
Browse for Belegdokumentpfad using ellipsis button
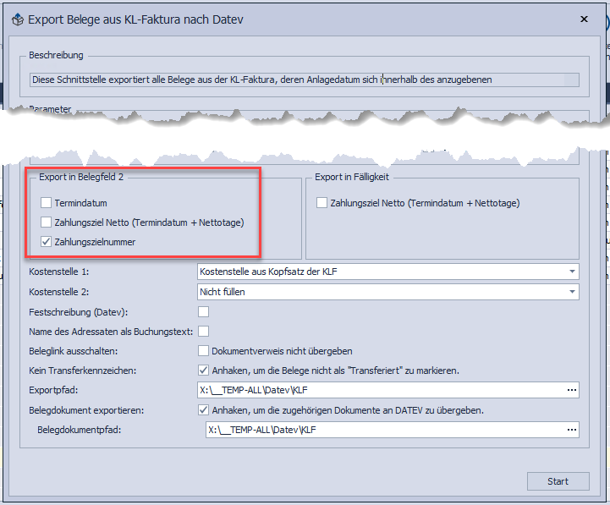pyautogui.click(x=572, y=431)
